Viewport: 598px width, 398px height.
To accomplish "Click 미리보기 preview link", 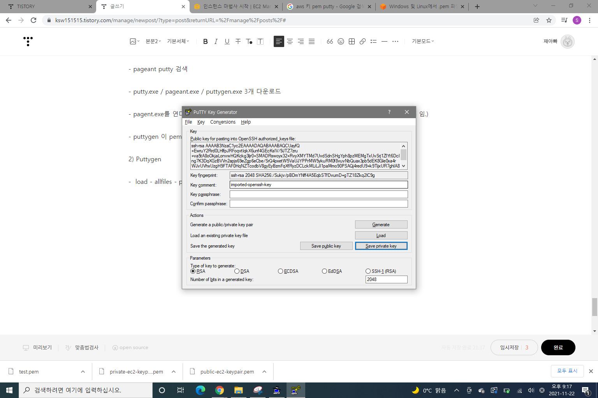I will tap(37, 347).
